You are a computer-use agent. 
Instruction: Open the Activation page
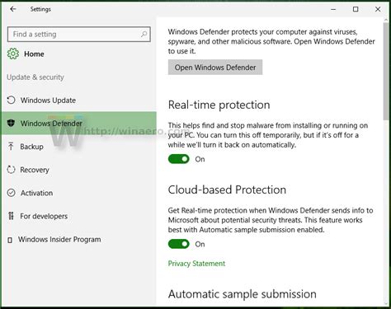click(79, 193)
